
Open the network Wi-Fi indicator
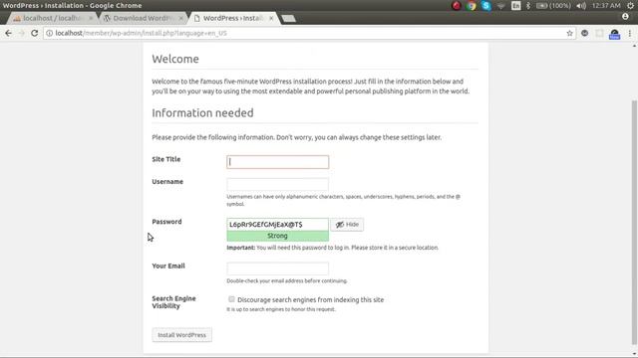[500, 6]
